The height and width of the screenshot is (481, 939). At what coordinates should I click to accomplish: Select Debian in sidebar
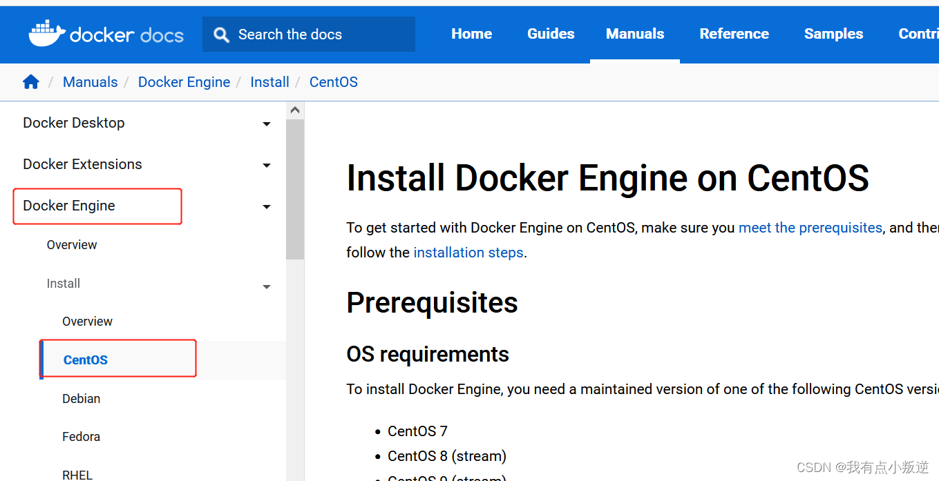(x=82, y=399)
